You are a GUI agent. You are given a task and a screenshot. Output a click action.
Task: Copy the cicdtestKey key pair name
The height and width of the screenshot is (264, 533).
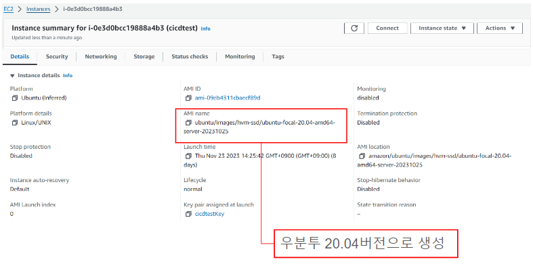[x=188, y=214]
